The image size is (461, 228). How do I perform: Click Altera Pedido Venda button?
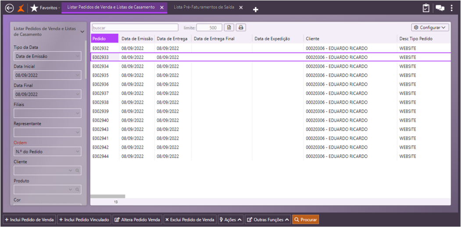tap(137, 220)
